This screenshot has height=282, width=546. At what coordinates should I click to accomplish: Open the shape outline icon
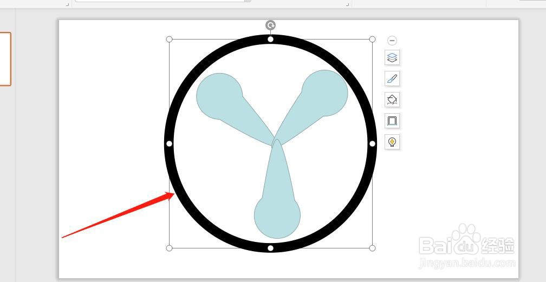click(392, 121)
